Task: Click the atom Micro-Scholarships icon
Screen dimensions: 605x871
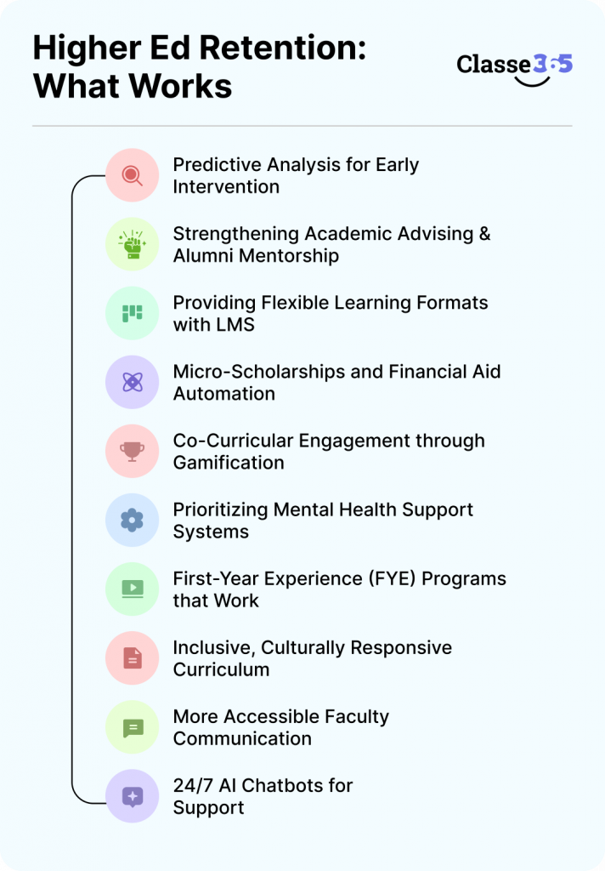Action: coord(132,382)
